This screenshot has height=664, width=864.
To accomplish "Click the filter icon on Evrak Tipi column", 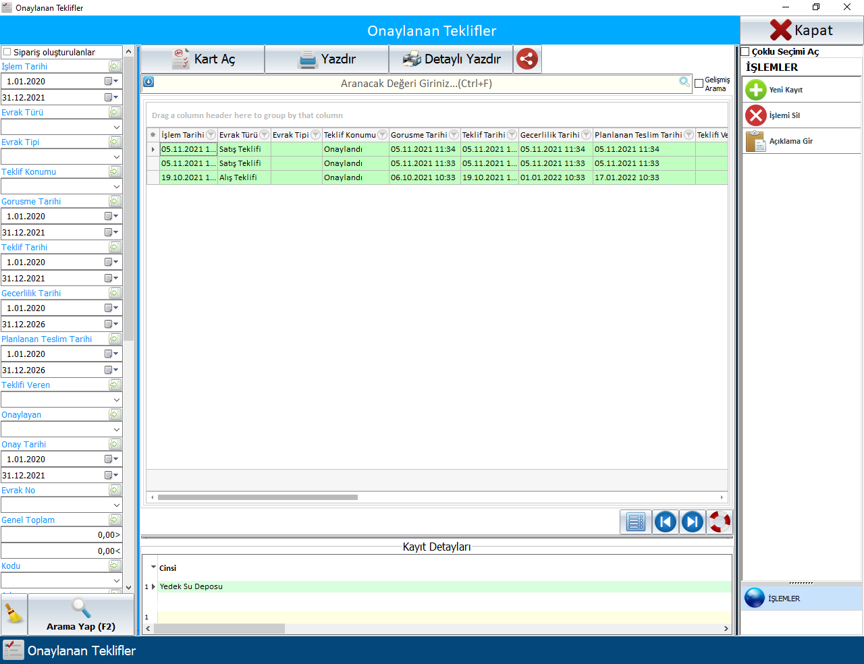I will (x=315, y=135).
